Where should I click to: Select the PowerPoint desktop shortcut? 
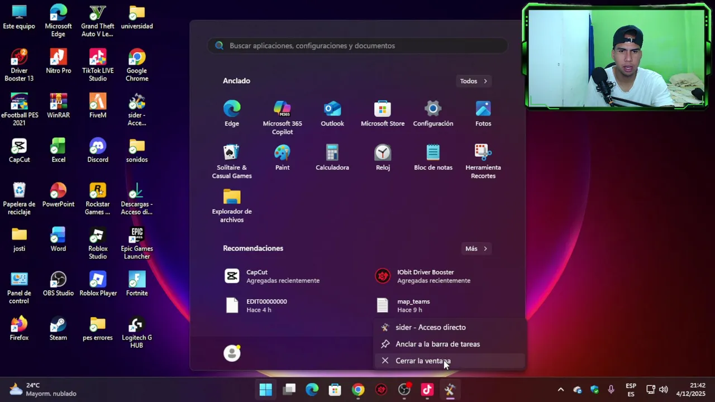click(x=58, y=195)
